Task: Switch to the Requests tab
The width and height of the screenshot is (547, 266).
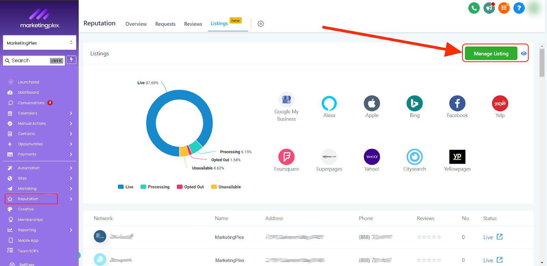Action: (x=165, y=24)
